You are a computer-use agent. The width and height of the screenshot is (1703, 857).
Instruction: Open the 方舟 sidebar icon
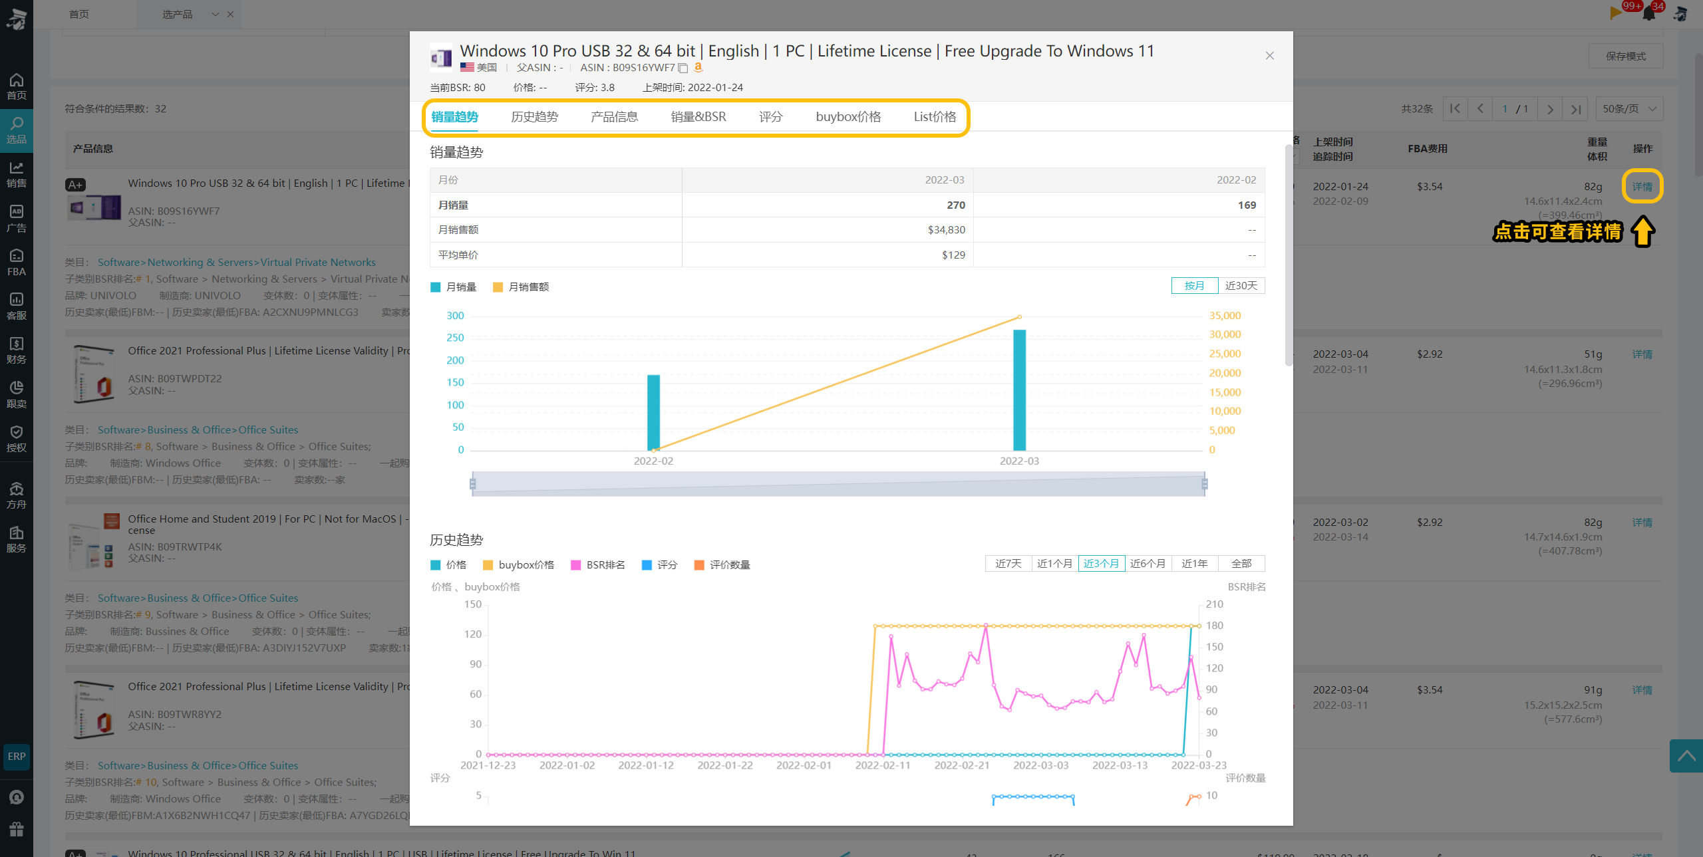tap(17, 495)
